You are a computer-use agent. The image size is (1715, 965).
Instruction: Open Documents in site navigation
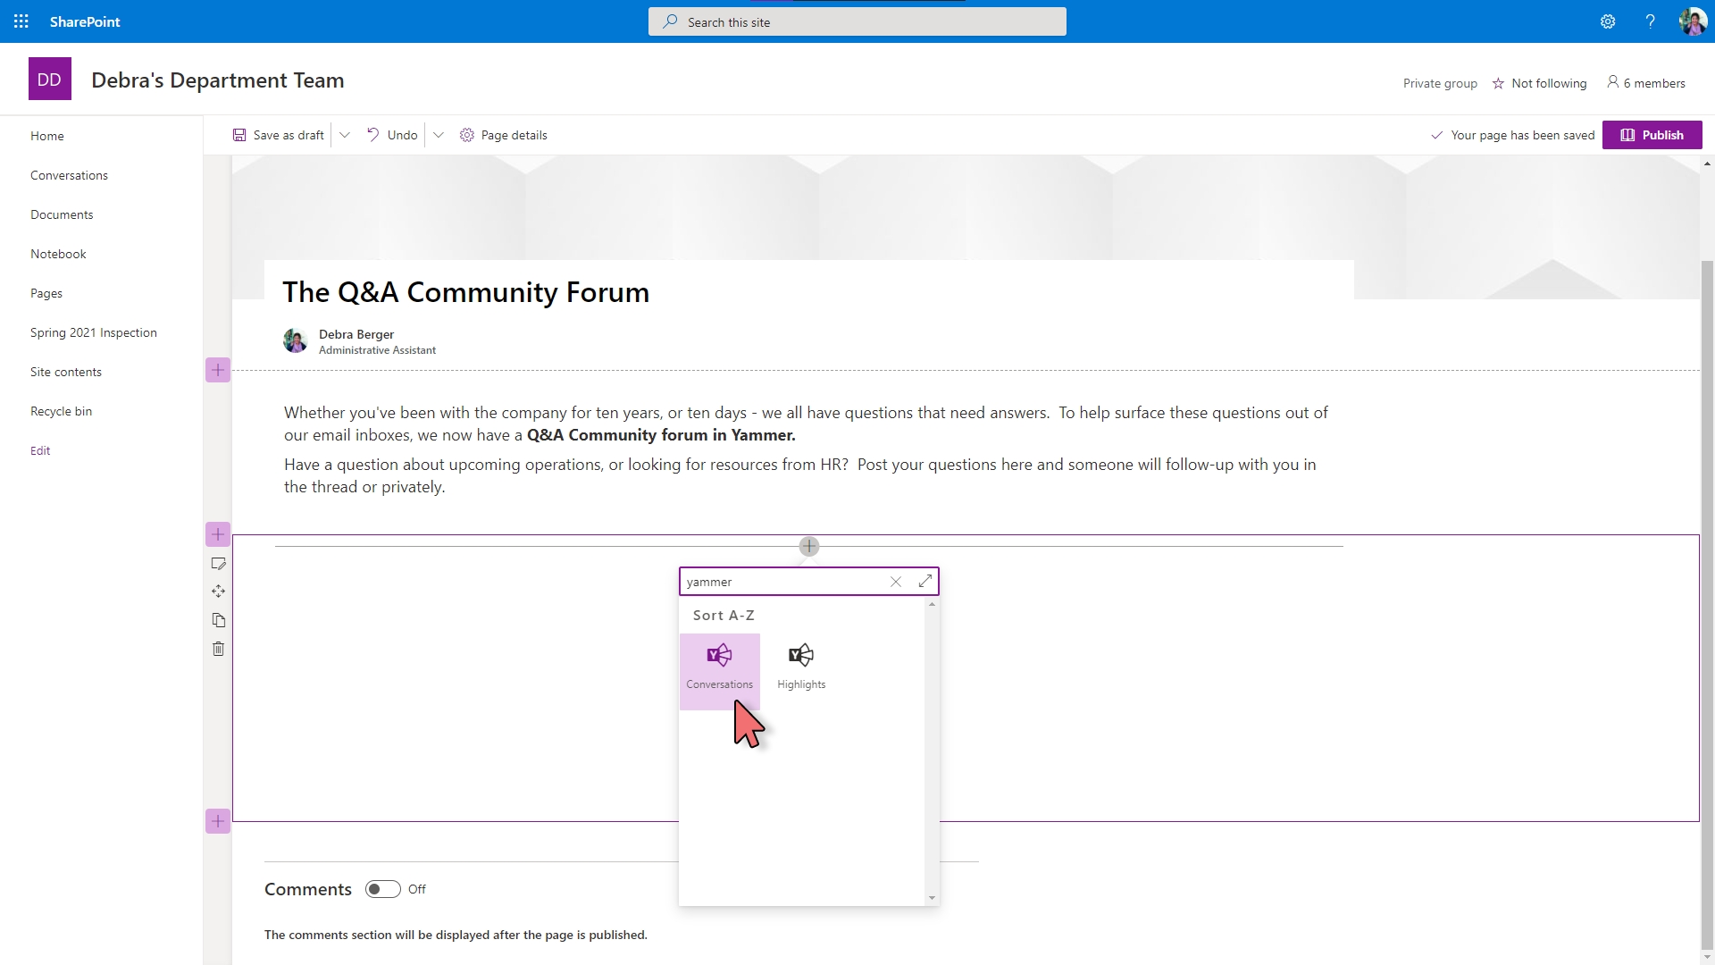(x=62, y=214)
